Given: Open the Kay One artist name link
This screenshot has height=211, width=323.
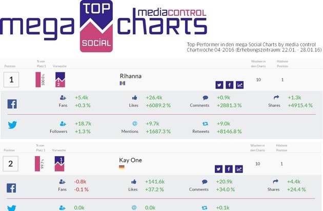Looking at the screenshot, I should point(130,160).
